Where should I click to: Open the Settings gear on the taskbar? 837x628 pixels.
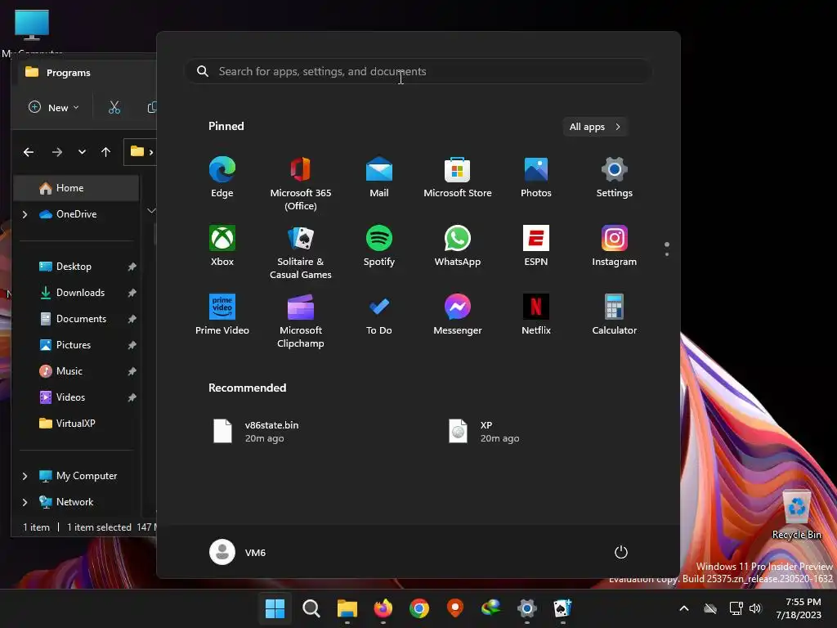click(x=527, y=608)
